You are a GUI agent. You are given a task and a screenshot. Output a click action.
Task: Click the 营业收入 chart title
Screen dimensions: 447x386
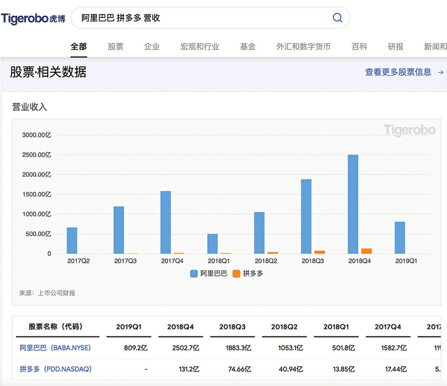pyautogui.click(x=29, y=107)
